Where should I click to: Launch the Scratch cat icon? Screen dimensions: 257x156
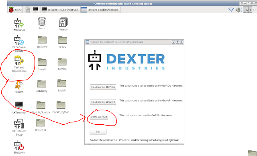[x=19, y=87]
